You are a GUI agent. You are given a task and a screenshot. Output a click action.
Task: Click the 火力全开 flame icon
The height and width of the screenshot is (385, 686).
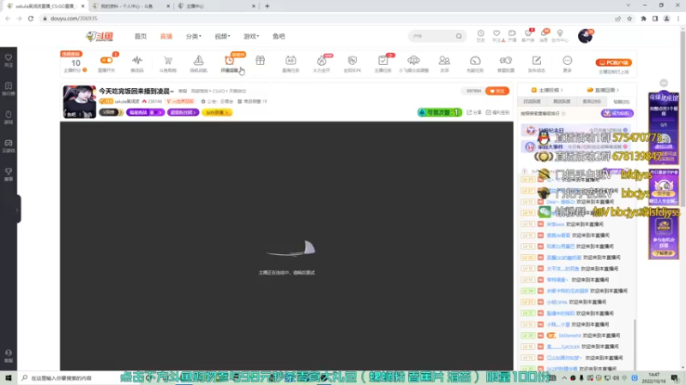(322, 62)
